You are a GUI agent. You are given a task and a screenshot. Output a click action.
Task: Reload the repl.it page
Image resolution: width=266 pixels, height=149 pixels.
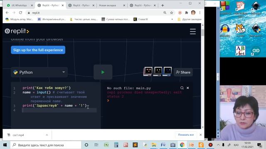[x=20, y=13]
